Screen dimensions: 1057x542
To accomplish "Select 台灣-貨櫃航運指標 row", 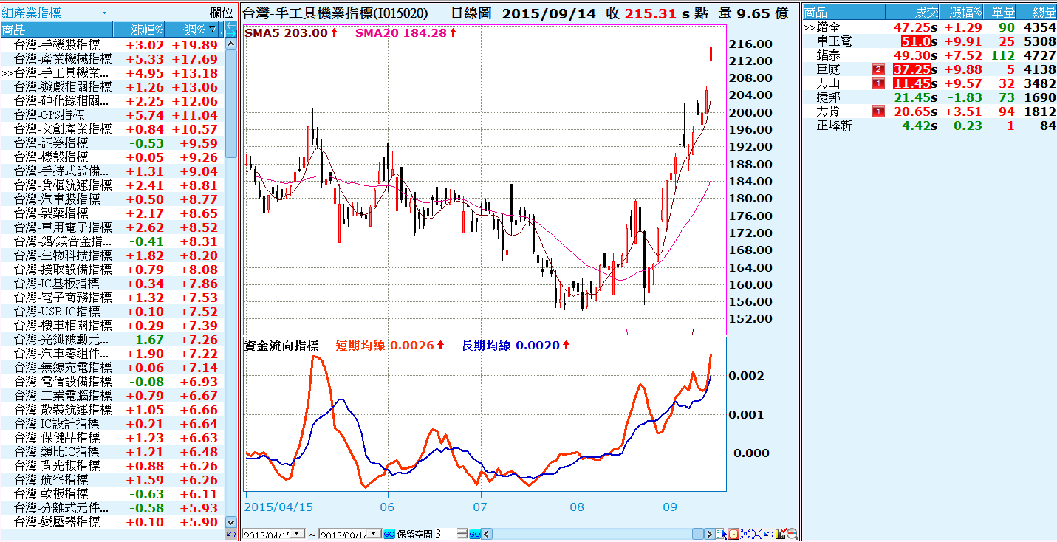I will click(112, 185).
